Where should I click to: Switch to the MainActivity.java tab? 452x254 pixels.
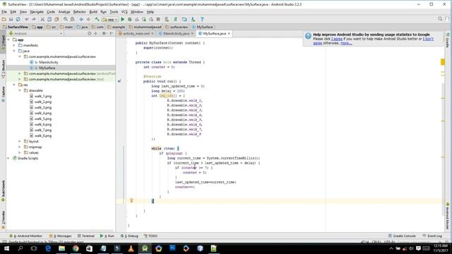pyautogui.click(x=176, y=33)
